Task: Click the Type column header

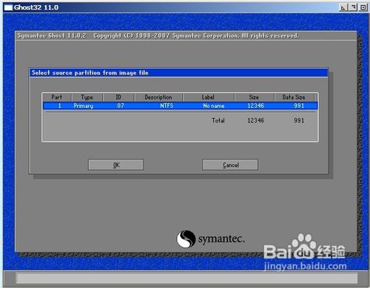Action: coord(87,97)
